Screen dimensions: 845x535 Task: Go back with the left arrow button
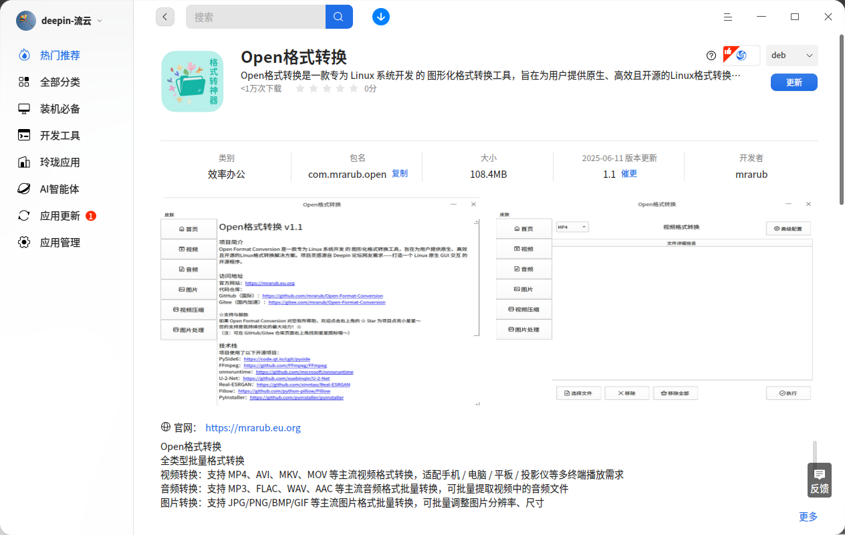165,17
